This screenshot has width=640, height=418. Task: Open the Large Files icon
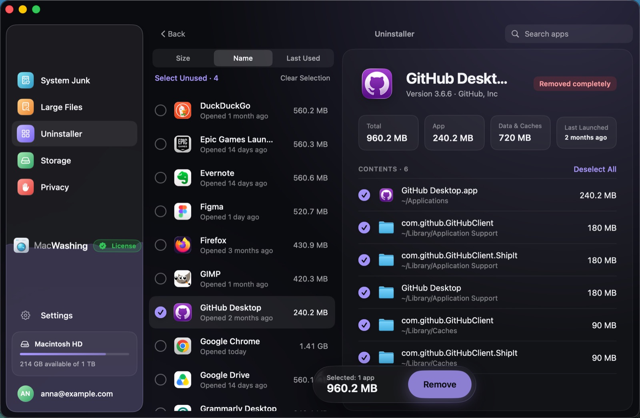coord(26,107)
